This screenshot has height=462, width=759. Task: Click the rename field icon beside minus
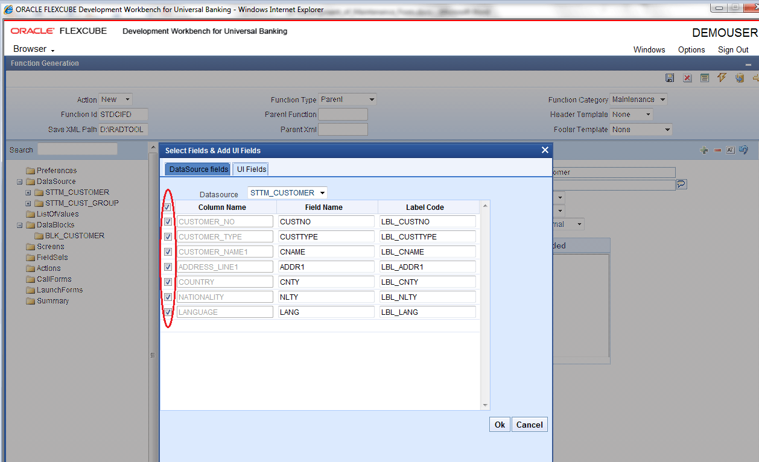(x=731, y=150)
